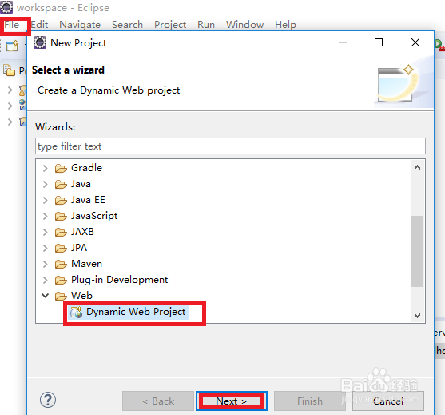Click the Cancel button
This screenshot has height=415, width=445.
388,401
